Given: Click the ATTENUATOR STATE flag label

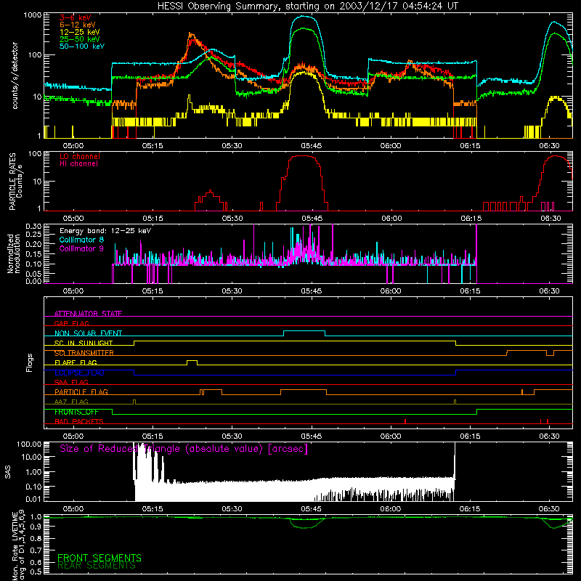Looking at the screenshot, I should coord(88,314).
